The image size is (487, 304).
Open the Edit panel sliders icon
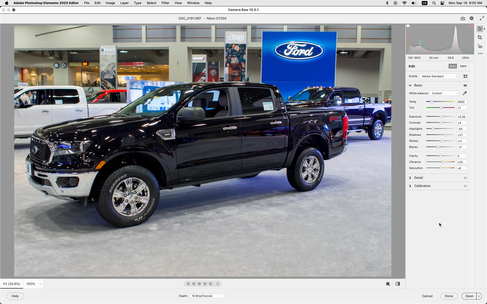point(480,29)
